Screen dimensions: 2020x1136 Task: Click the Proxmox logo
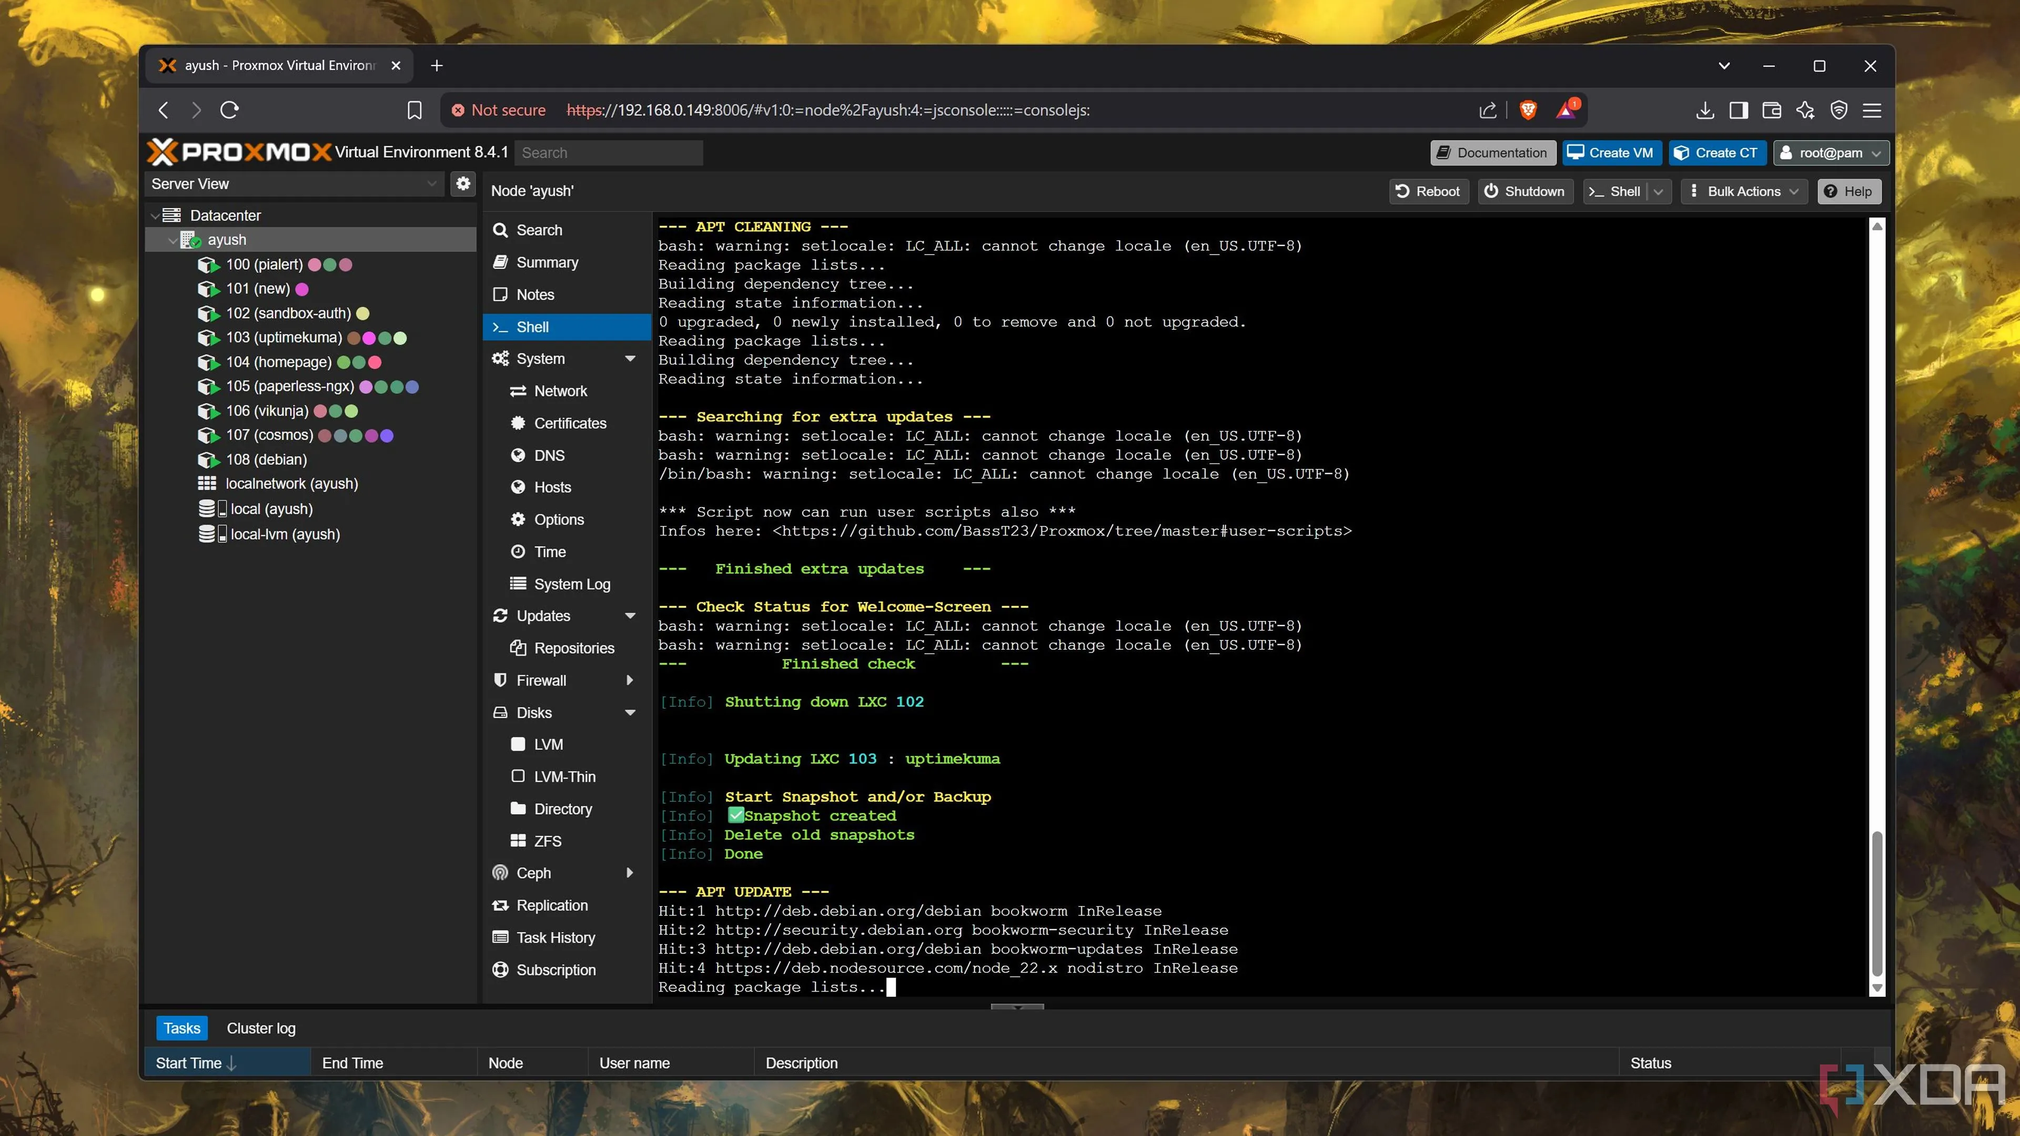click(x=239, y=151)
